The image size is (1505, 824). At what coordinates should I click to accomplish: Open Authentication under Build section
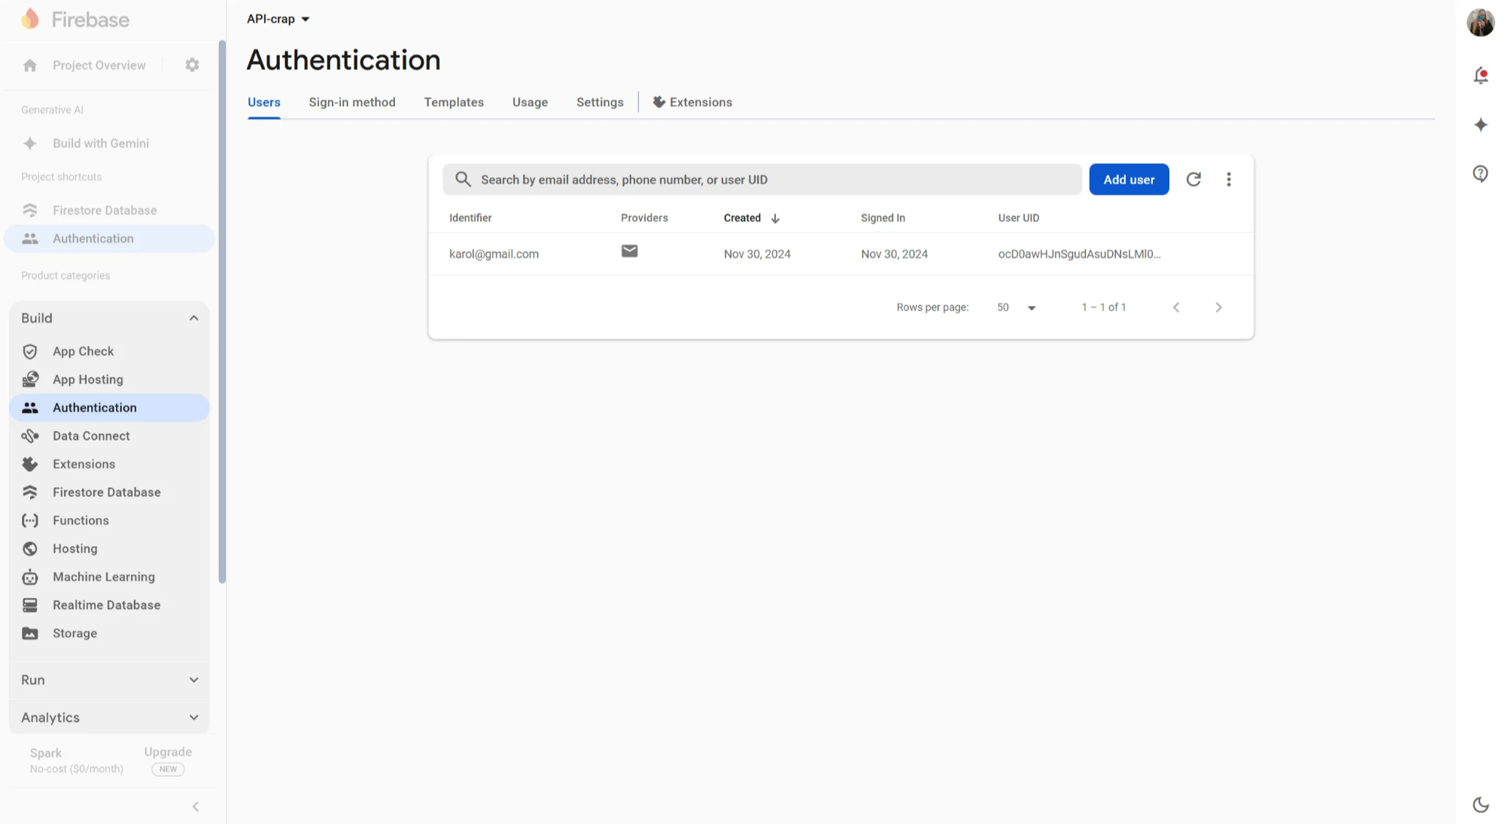click(109, 407)
